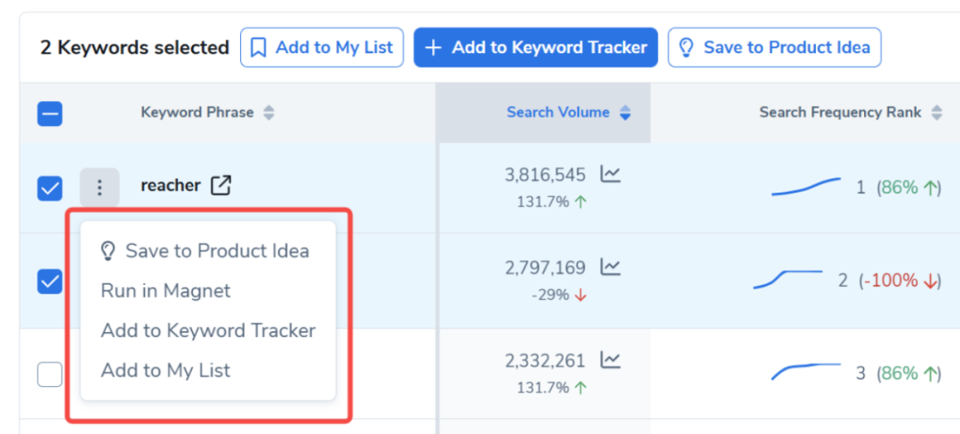Click the three-dot menu for reacher
960x434 pixels.
(100, 187)
